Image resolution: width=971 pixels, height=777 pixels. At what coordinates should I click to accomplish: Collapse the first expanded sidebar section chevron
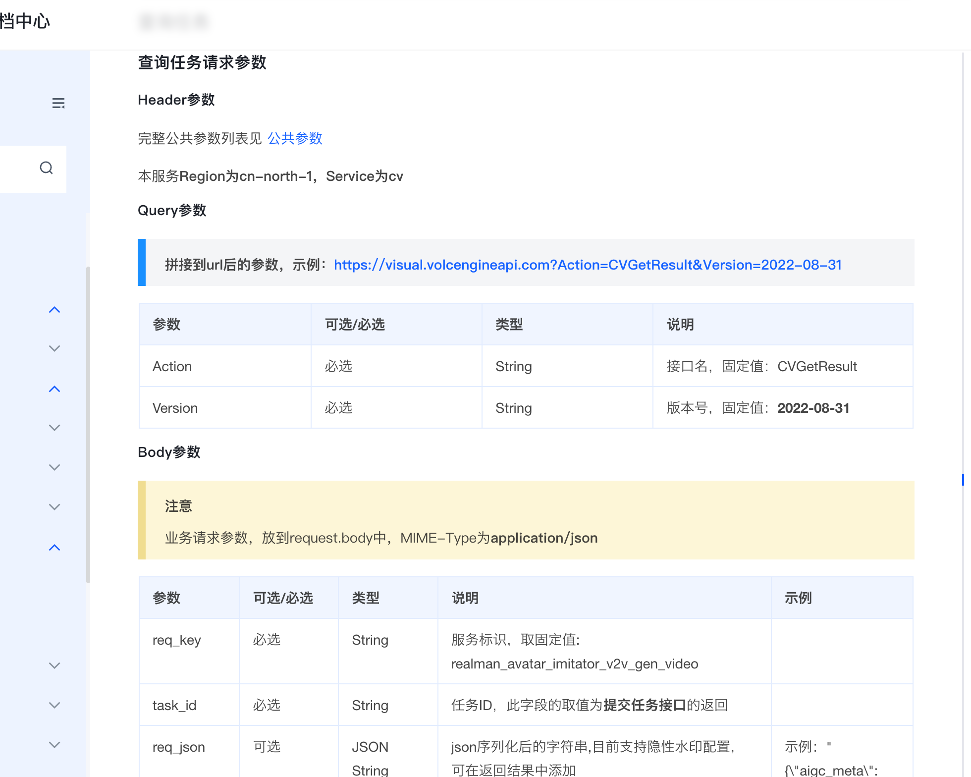pos(54,310)
